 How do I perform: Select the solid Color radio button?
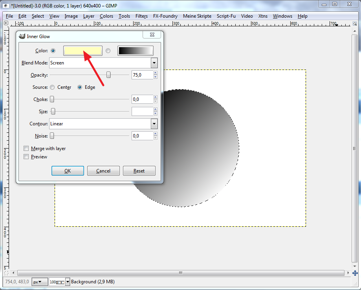pos(53,50)
